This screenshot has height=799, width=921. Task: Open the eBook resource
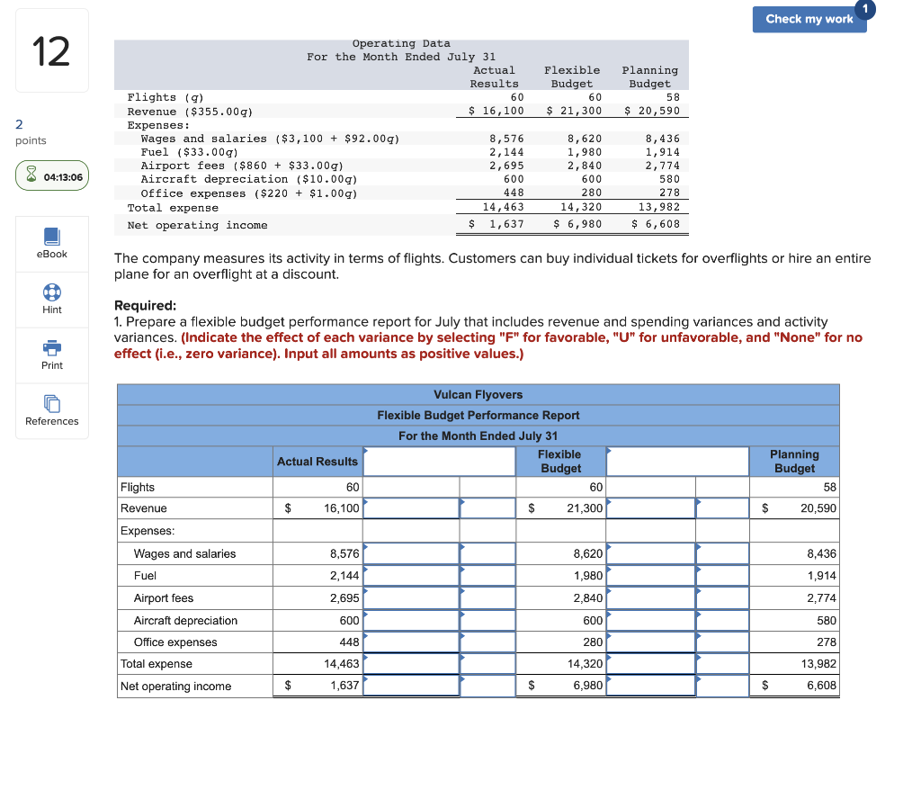[51, 243]
